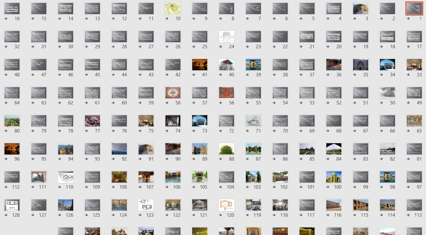The image size is (426, 235).
Task: Click the star icon under slide 22
Action: click(274, 47)
